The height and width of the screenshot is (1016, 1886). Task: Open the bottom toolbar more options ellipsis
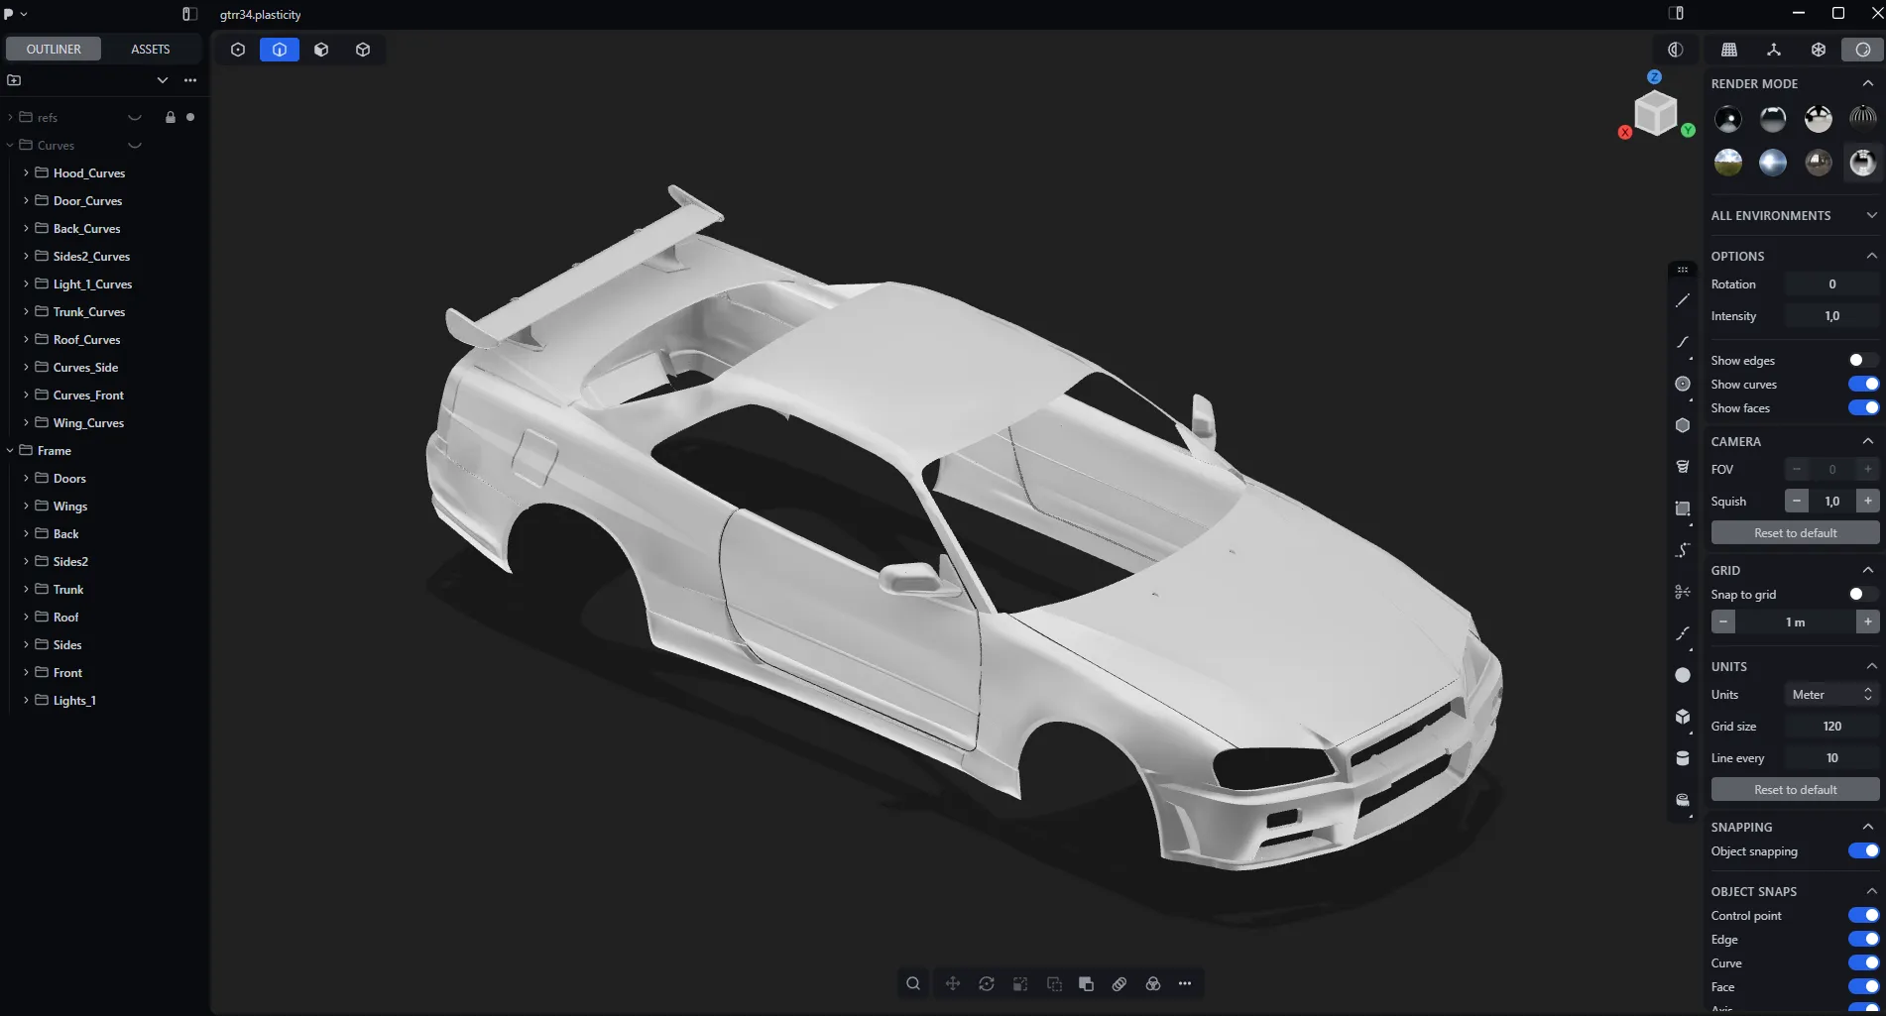pyautogui.click(x=1185, y=983)
